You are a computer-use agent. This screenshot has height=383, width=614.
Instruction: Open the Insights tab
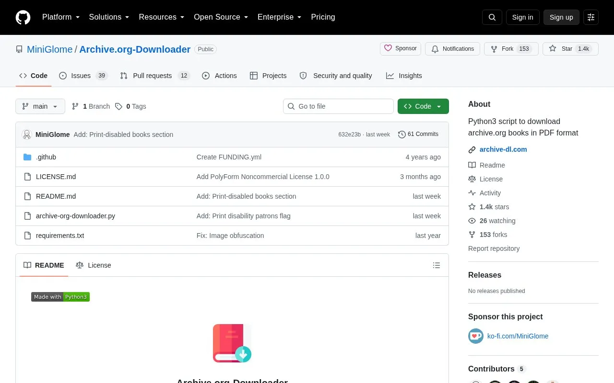tap(404, 76)
